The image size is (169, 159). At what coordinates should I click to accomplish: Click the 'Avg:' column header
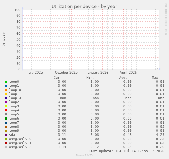pyautogui.click(x=123, y=78)
